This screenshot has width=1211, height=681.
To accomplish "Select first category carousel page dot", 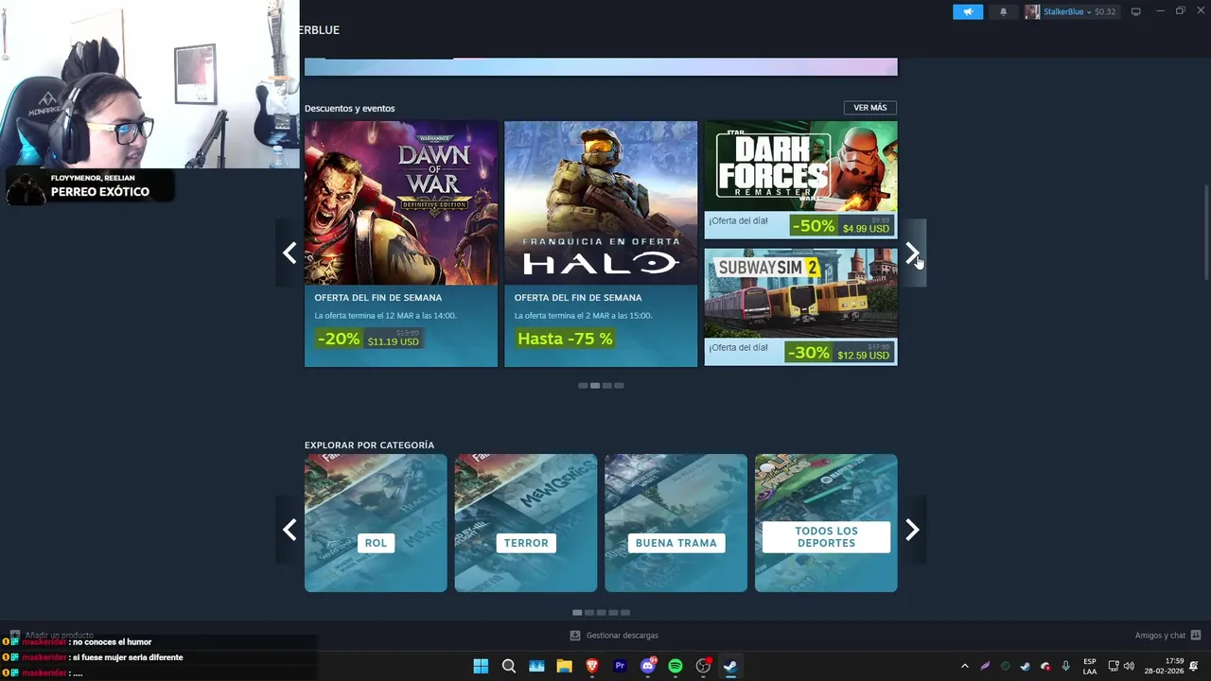I will 577,613.
